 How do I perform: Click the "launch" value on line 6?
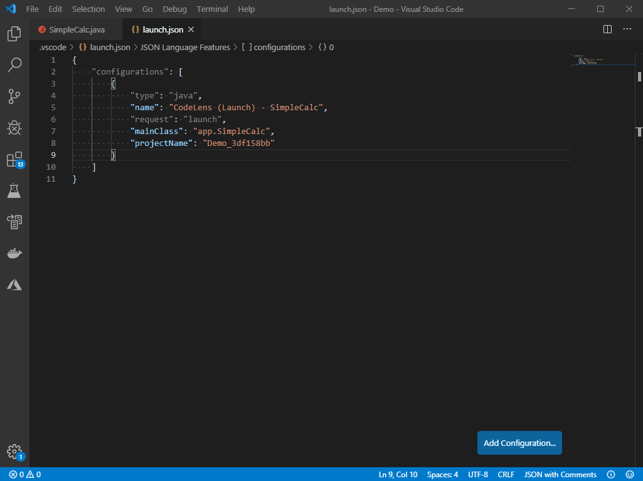[x=202, y=119]
